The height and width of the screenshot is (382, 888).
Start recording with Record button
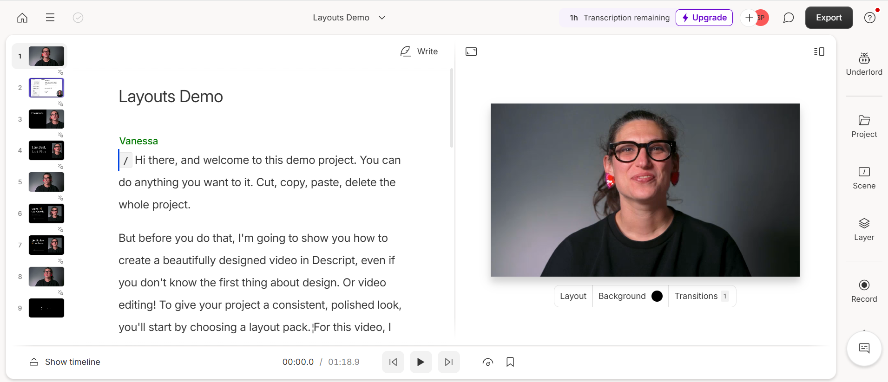[864, 291]
